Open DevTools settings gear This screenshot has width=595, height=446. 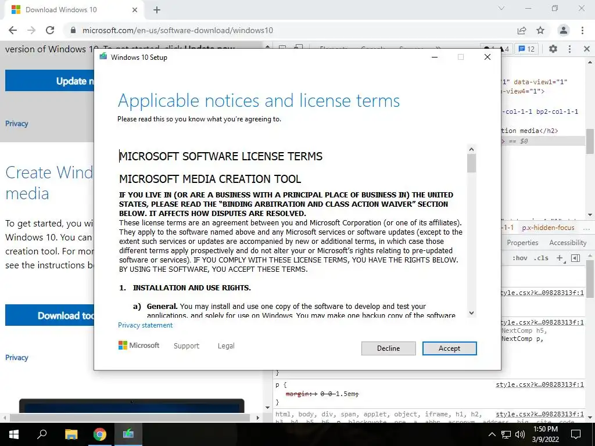point(553,49)
